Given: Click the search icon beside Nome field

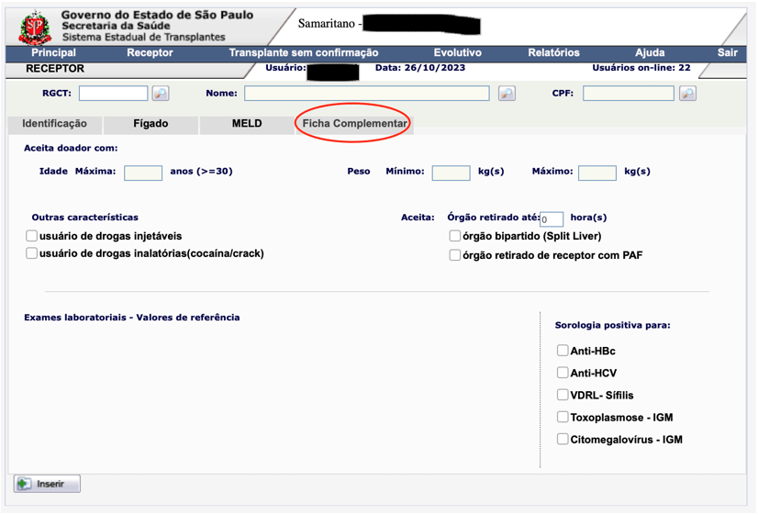Looking at the screenshot, I should pyautogui.click(x=507, y=94).
